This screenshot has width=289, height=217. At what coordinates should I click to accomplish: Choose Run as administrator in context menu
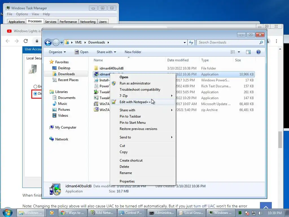point(143,83)
